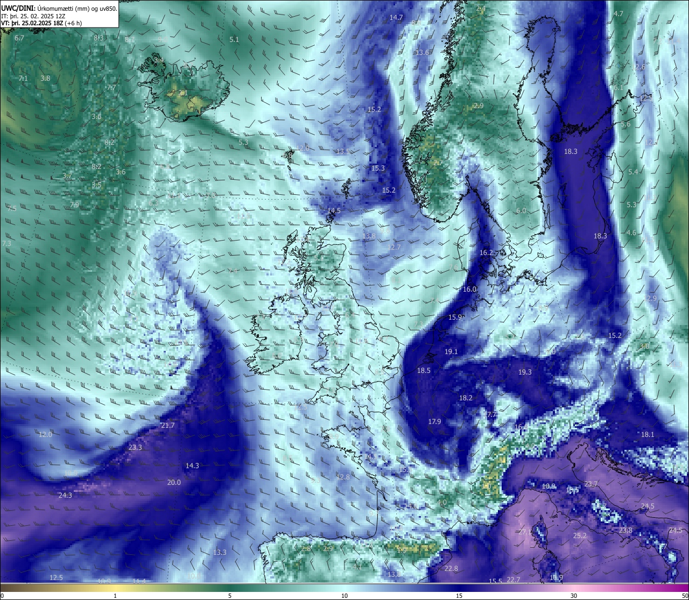Screen dimensions: 689x600
Task: Click the 23.7 map value
Action: point(591,484)
